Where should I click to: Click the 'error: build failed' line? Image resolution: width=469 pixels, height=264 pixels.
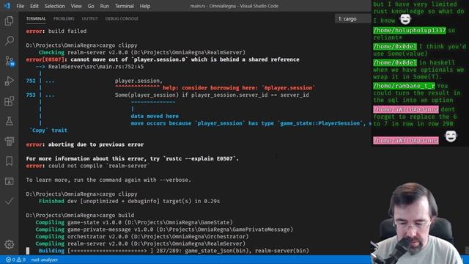[x=56, y=31]
